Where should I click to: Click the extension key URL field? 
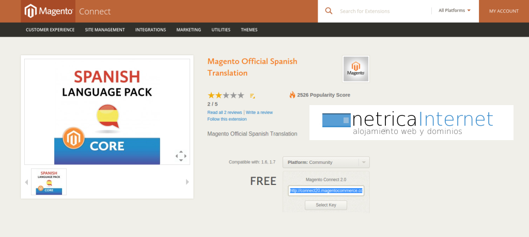coord(326,191)
